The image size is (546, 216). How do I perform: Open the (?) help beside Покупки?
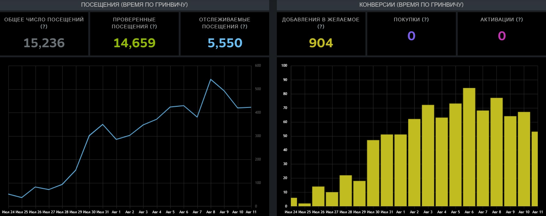(x=425, y=19)
